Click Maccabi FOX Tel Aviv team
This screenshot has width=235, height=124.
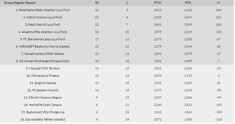click(x=44, y=68)
